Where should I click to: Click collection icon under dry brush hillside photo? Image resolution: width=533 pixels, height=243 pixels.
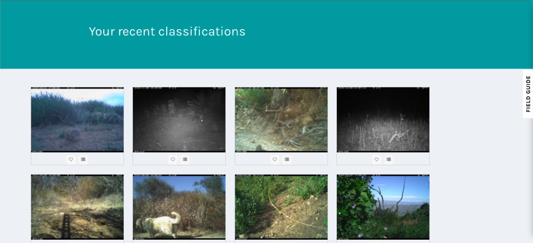tap(287, 159)
